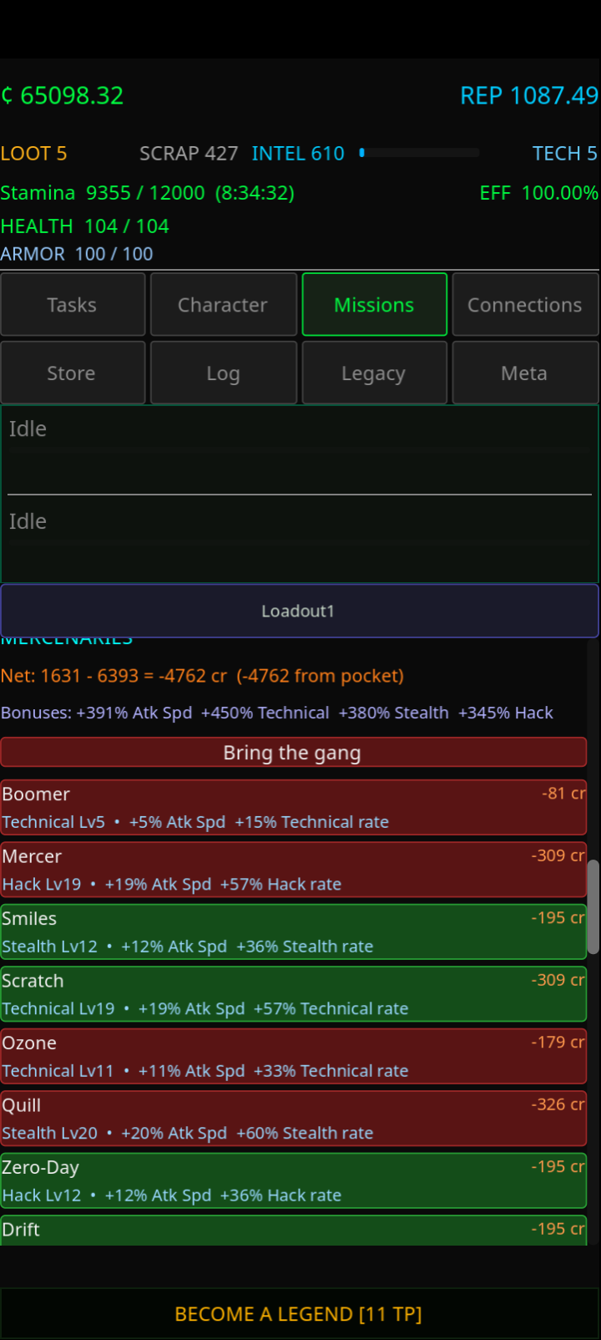Enable mercenary Quill
This screenshot has height=1340, width=601.
[x=293, y=1119]
